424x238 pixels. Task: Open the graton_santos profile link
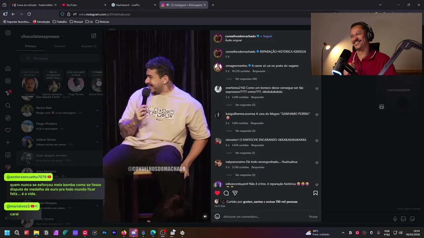pyautogui.click(x=253, y=202)
